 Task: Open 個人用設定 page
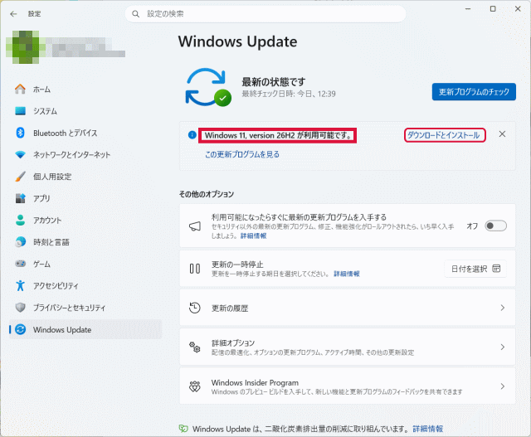52,177
